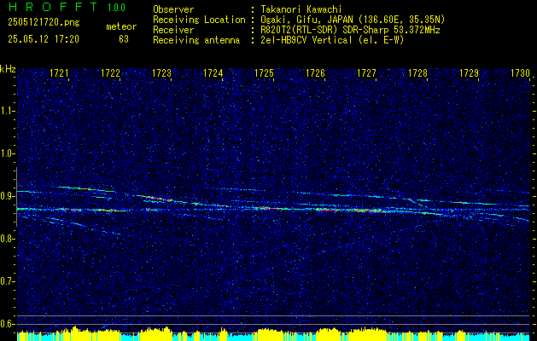Click the 1727 time marker
The width and height of the screenshot is (537, 341).
point(366,73)
